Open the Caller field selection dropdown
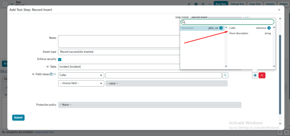The image size is (290, 136). [x=81, y=75]
